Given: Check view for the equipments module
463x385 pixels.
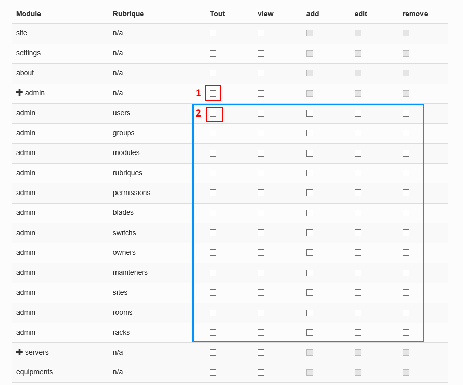Looking at the screenshot, I should point(261,372).
